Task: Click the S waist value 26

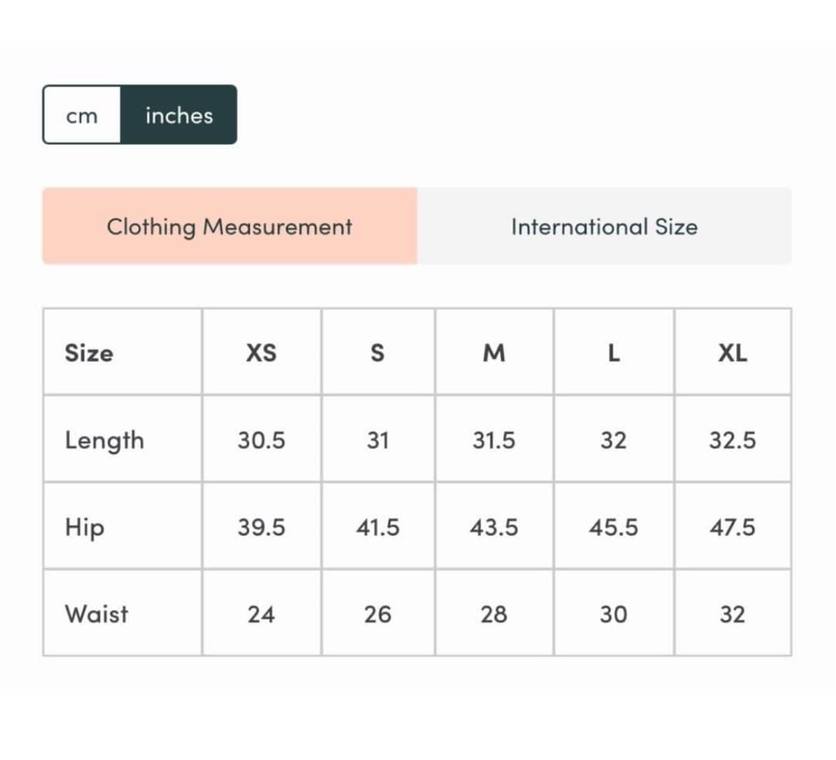Action: pos(377,614)
